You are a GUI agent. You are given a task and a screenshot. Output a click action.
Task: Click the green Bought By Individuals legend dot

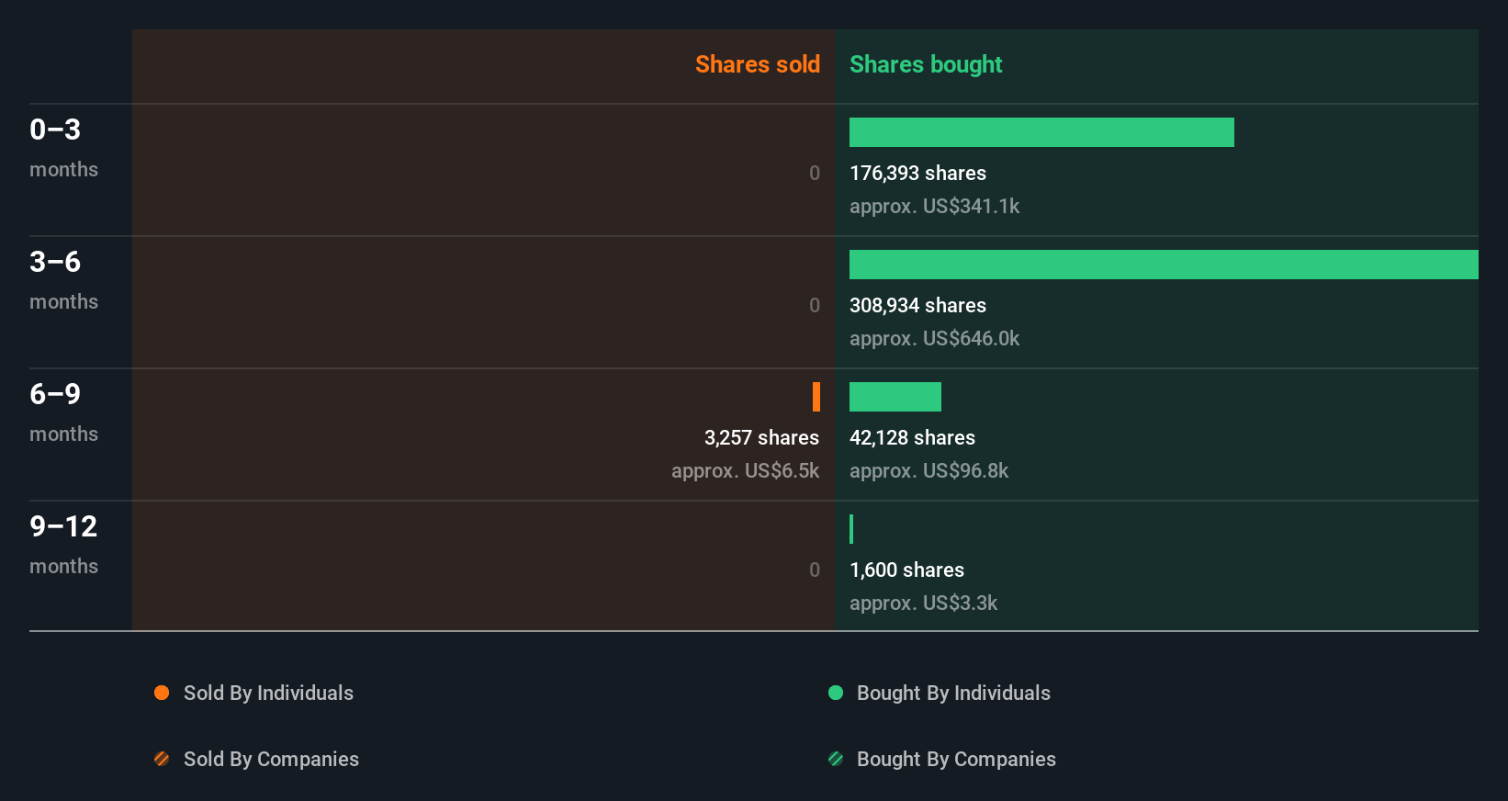836,693
